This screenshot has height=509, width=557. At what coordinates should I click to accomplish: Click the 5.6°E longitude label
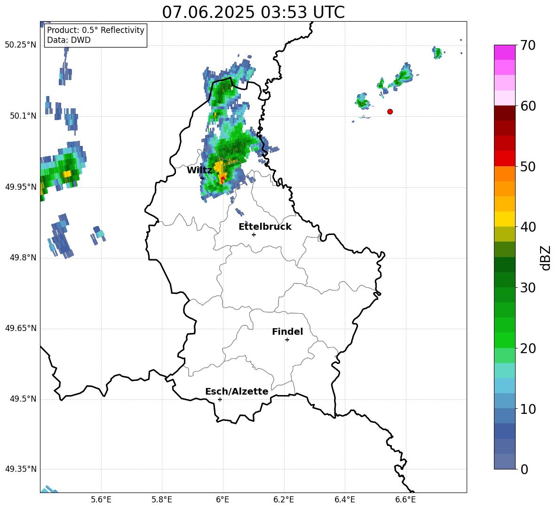tap(101, 500)
